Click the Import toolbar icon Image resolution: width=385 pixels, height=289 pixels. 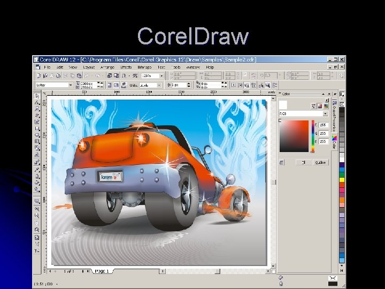[x=110, y=75]
